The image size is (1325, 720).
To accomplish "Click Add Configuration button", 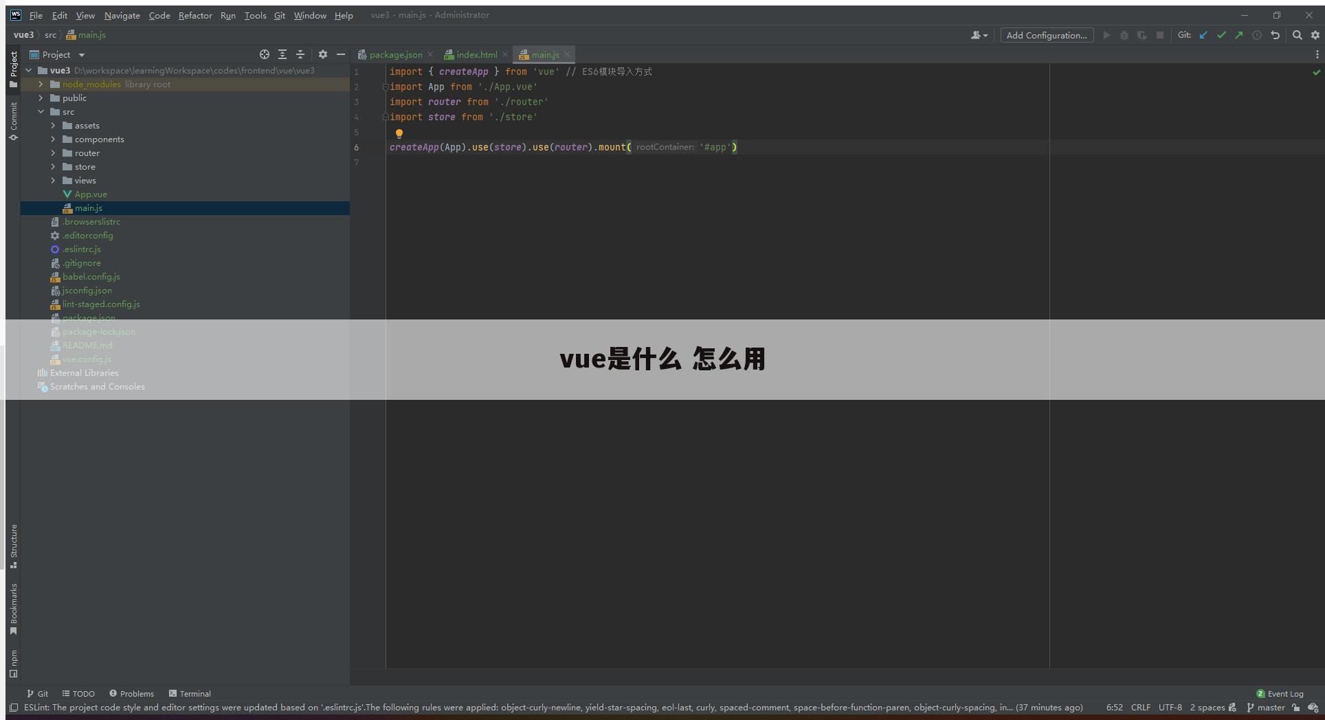I will (1047, 35).
